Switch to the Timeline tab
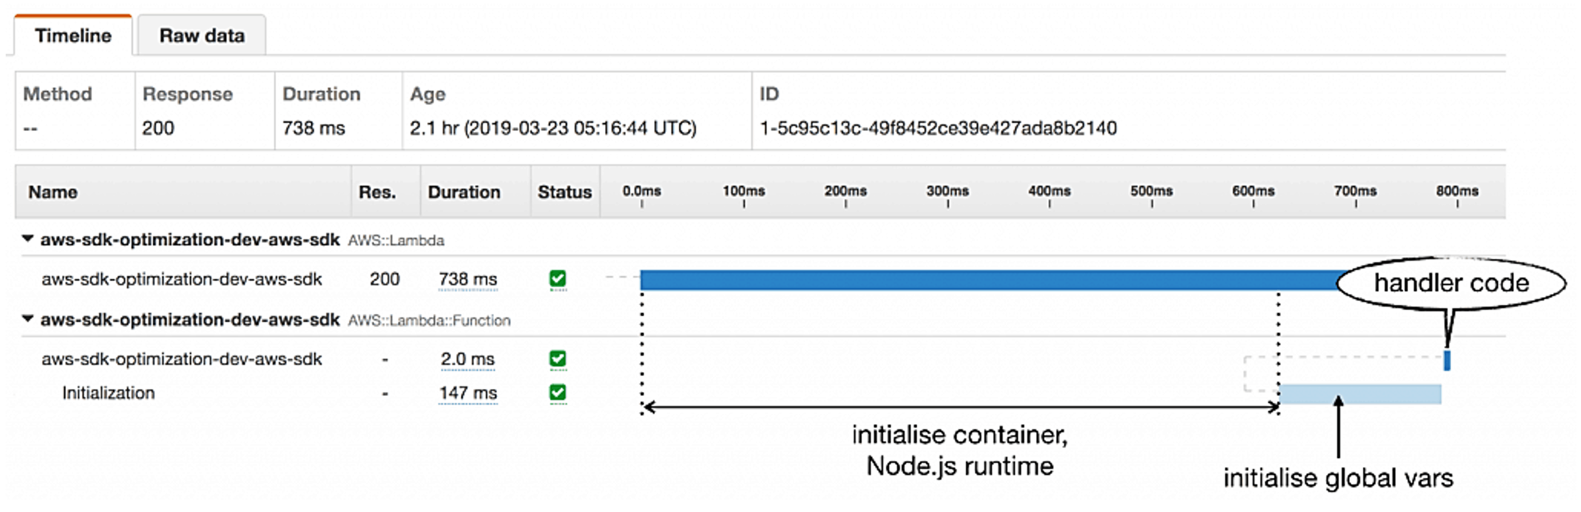1581x512 pixels. pos(73,35)
